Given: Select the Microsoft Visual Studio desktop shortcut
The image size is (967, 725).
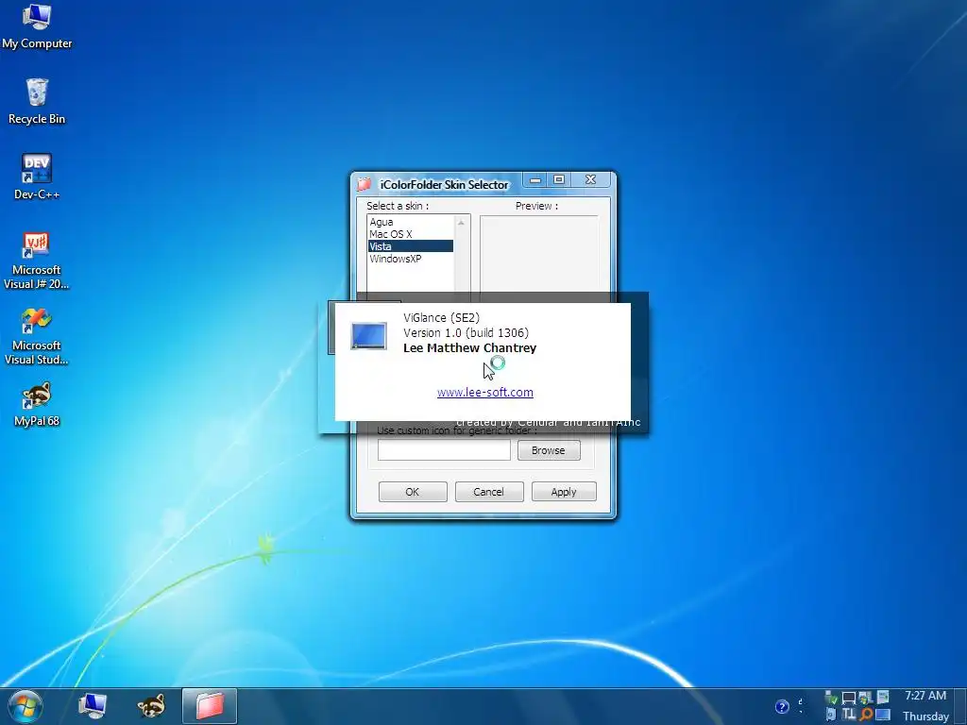Looking at the screenshot, I should click(37, 337).
